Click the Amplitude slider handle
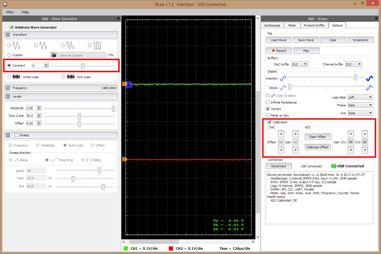Image resolution: width=381 pixels, height=254 pixels. (113, 109)
